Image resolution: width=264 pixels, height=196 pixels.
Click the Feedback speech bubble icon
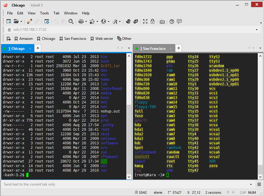179,22
